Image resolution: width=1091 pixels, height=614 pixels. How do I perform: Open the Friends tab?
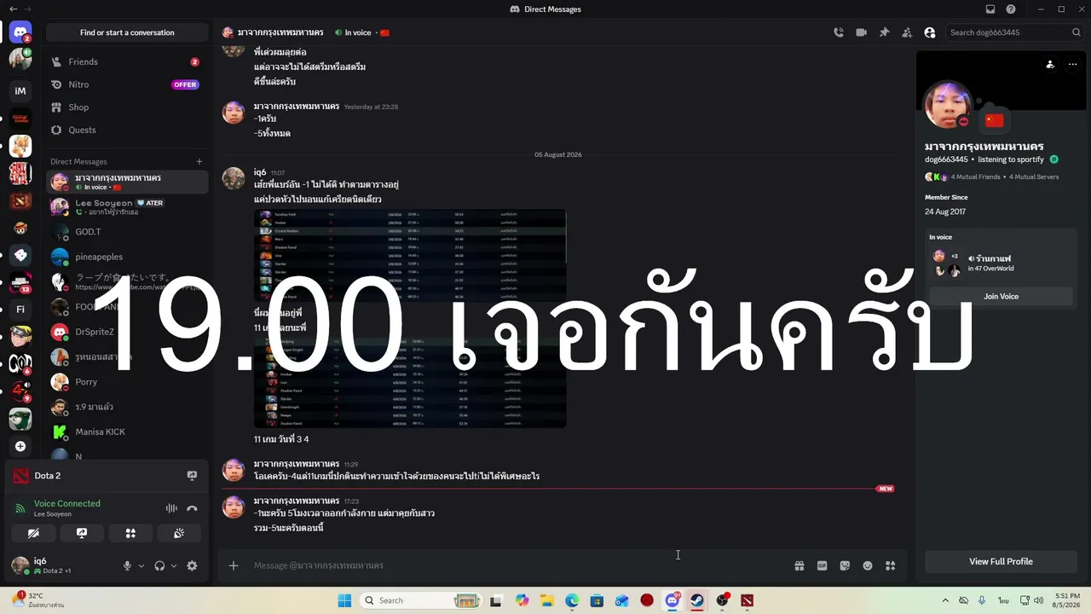click(x=127, y=61)
